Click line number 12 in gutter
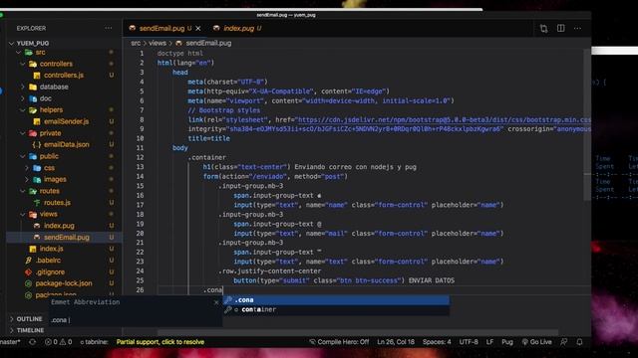This screenshot has height=358, width=638. coord(140,157)
